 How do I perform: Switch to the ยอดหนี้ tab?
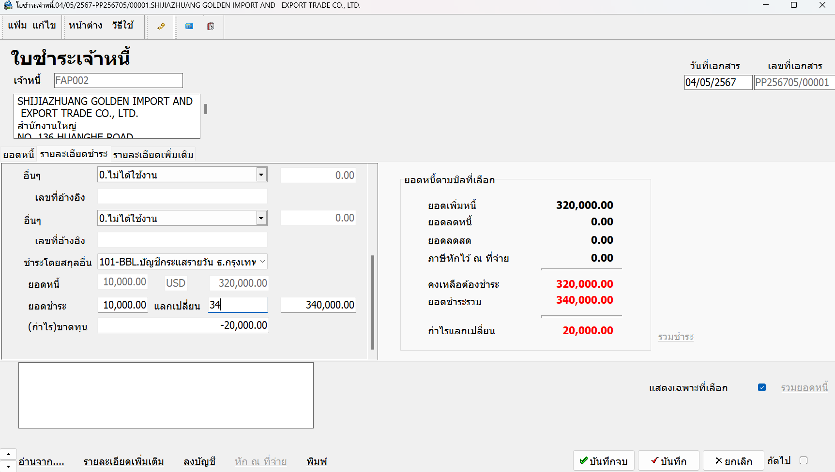point(18,155)
